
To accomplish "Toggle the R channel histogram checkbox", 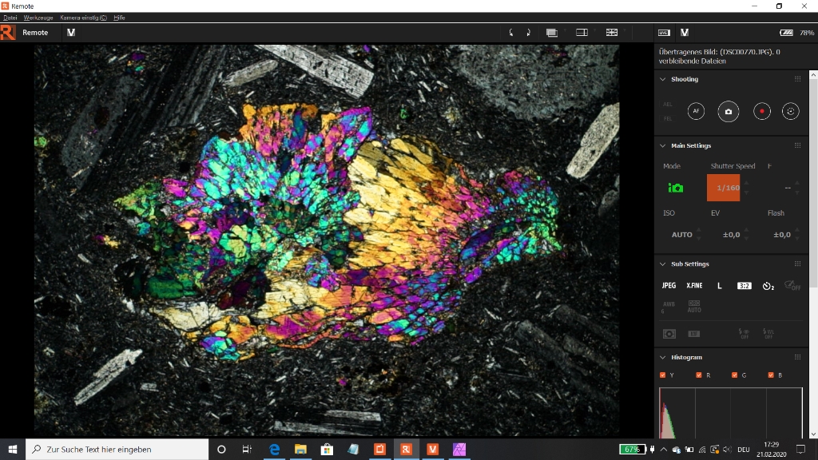I will pyautogui.click(x=698, y=375).
